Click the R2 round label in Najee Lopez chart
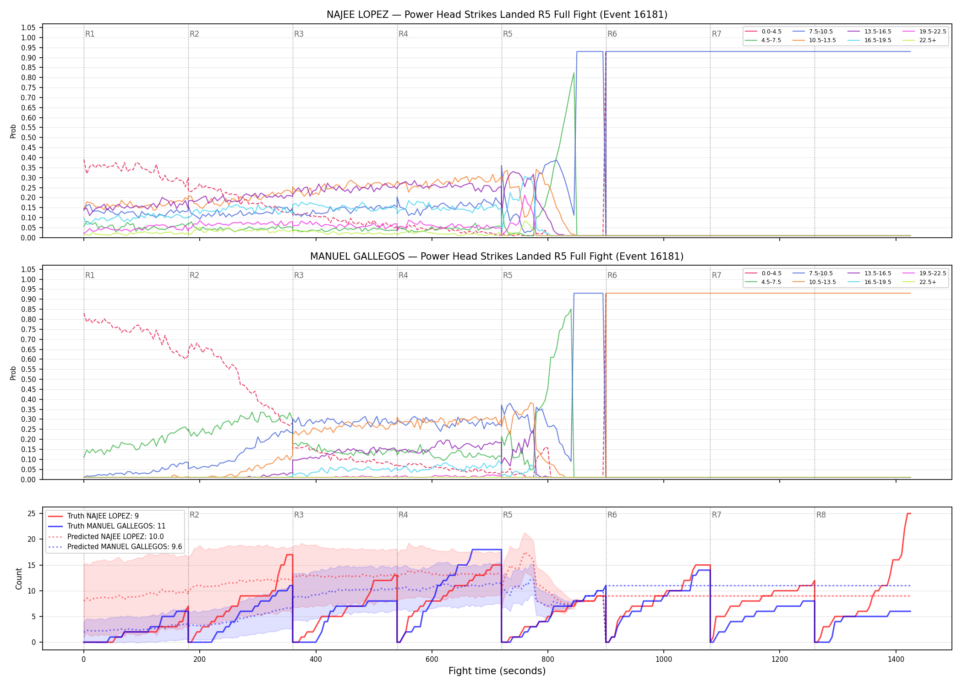The width and height of the screenshot is (962, 687). coord(194,34)
